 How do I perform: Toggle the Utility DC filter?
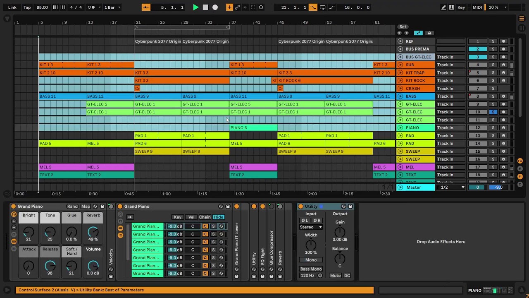(347, 276)
